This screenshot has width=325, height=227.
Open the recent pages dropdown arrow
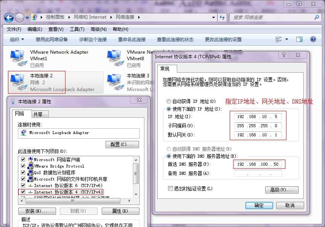[x=27, y=18]
